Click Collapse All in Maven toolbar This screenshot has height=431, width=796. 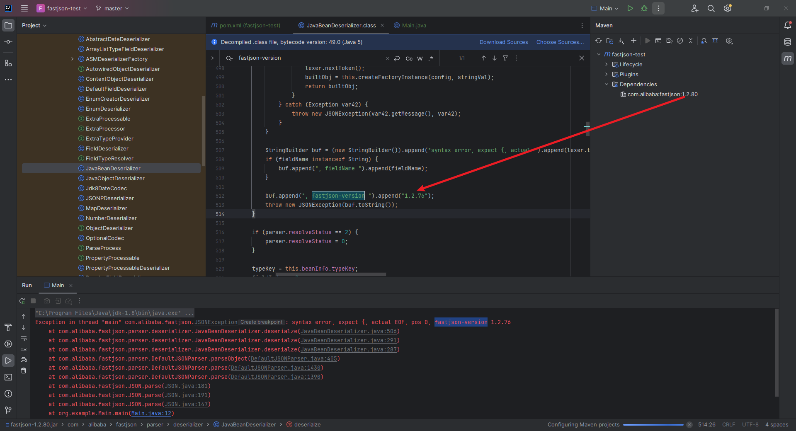691,41
